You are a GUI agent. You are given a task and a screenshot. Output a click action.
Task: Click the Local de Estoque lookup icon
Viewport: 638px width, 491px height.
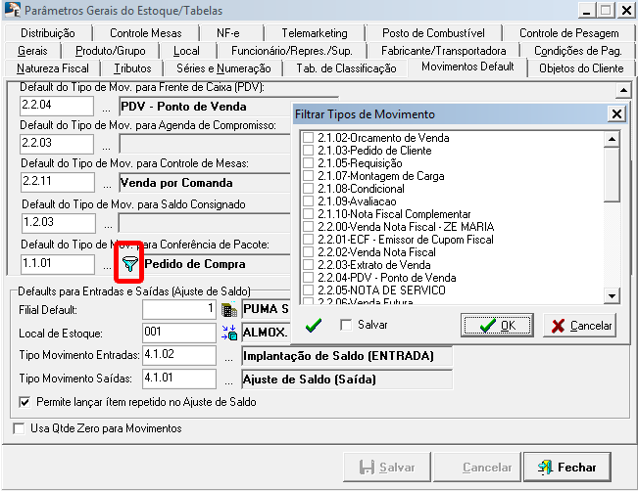pyautogui.click(x=230, y=333)
